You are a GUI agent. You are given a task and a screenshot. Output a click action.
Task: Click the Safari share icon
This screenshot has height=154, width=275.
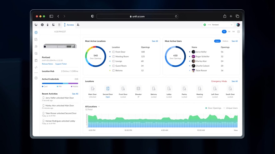224,16
